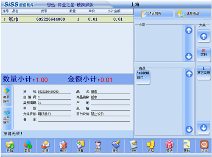Click the 商品简称 field
212x157 pixels.
110,97
